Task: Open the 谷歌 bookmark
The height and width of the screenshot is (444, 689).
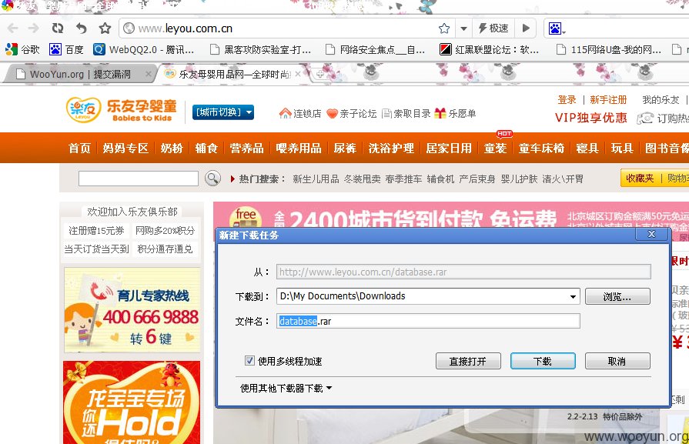Action: tap(23, 49)
